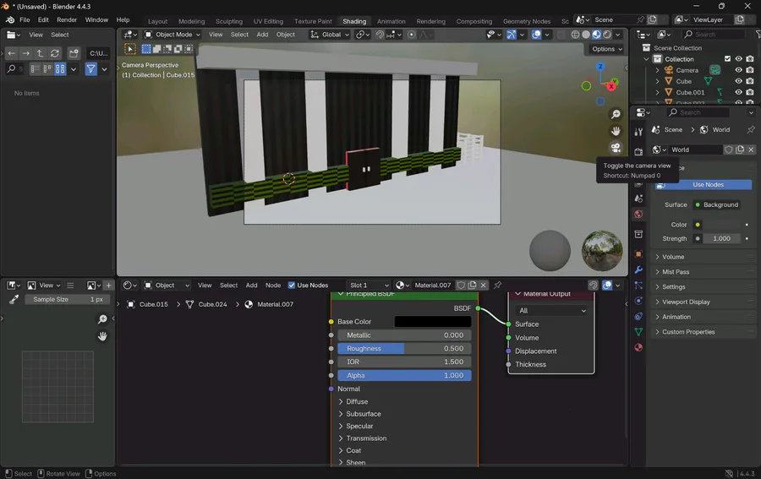Switch to rendered viewport shading
The image size is (761, 479).
[607, 35]
